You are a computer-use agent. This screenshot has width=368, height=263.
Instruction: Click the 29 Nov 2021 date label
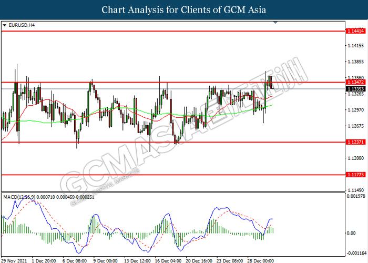[14, 260]
